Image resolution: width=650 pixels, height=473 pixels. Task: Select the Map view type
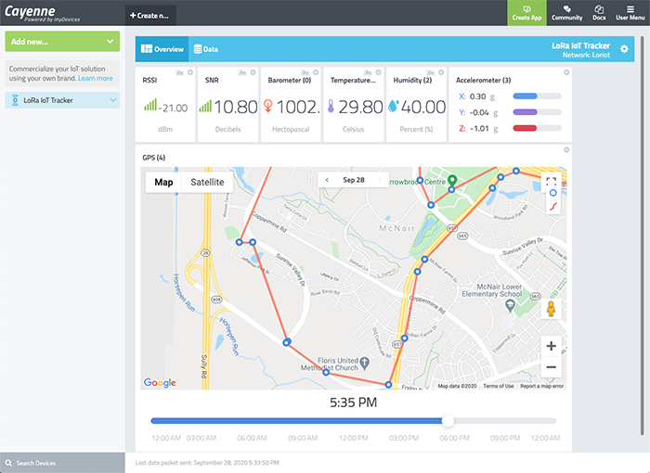(x=163, y=182)
